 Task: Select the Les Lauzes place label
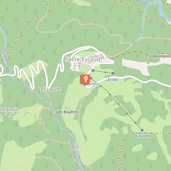[x=50, y=89]
